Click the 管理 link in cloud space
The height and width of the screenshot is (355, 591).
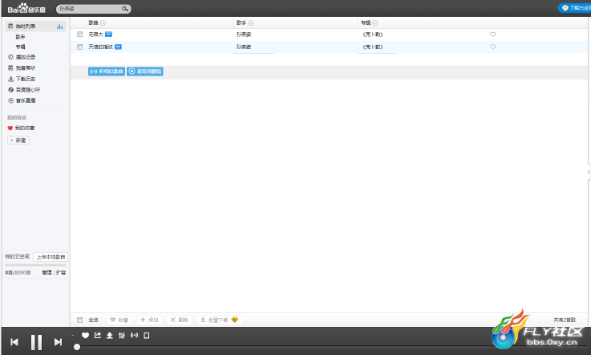[47, 272]
